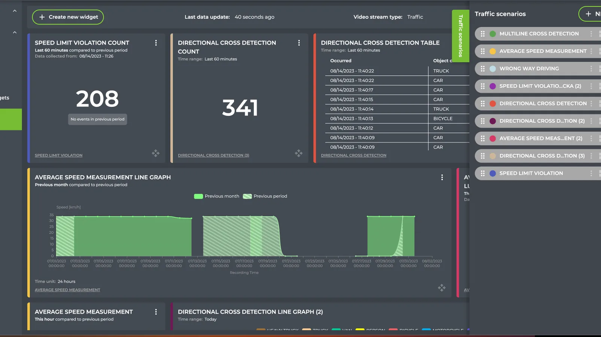Click Video stream type Traffic value
This screenshot has height=337, width=601.
415,17
